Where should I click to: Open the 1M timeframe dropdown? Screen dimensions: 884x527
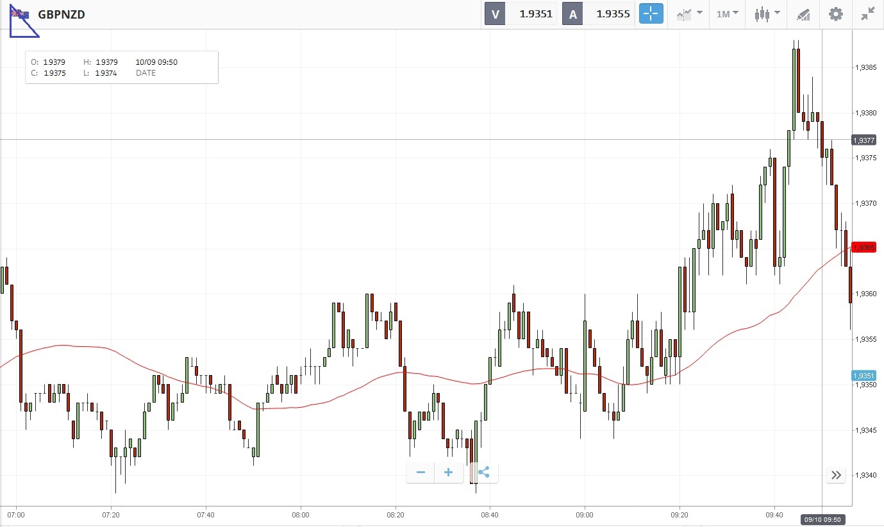pos(728,13)
